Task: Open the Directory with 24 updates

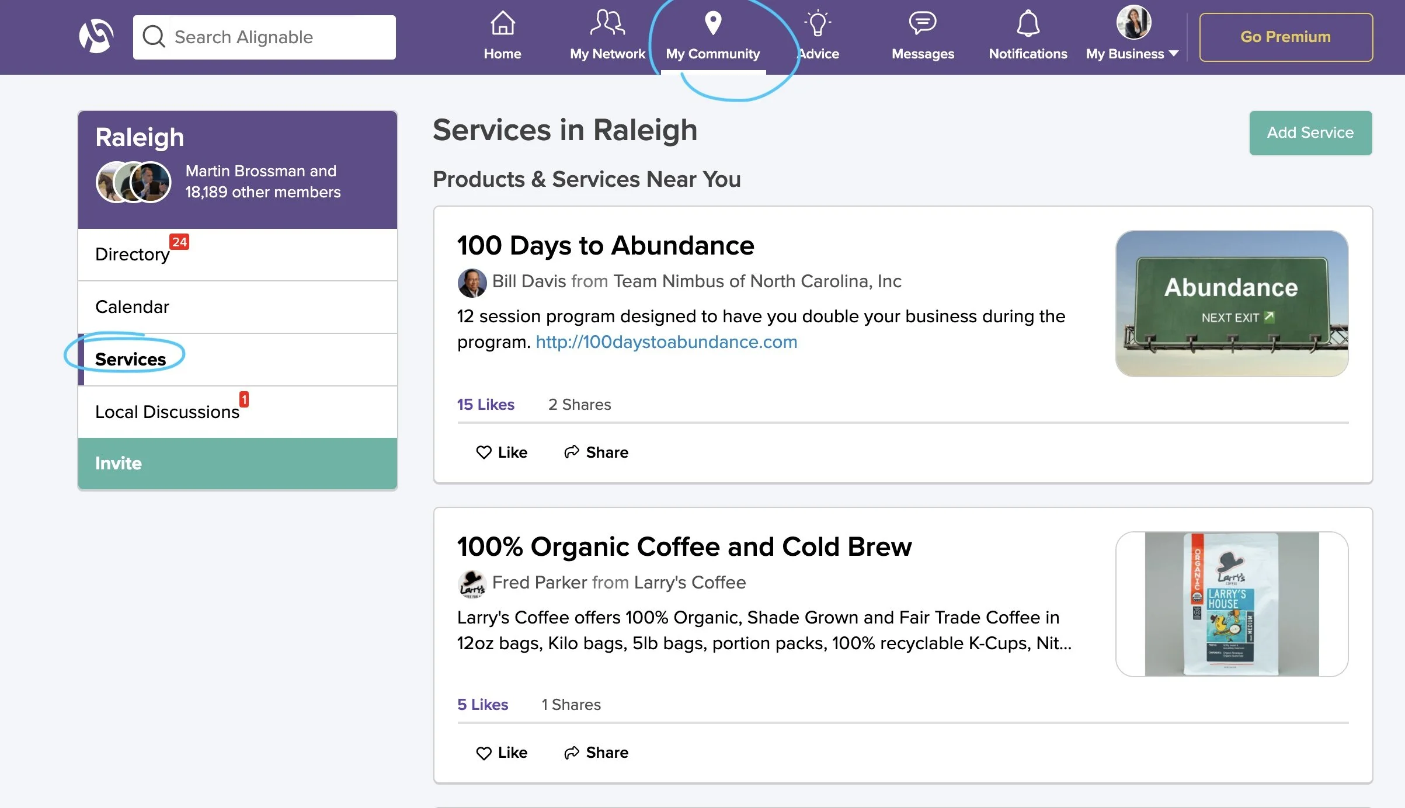Action: coord(132,254)
